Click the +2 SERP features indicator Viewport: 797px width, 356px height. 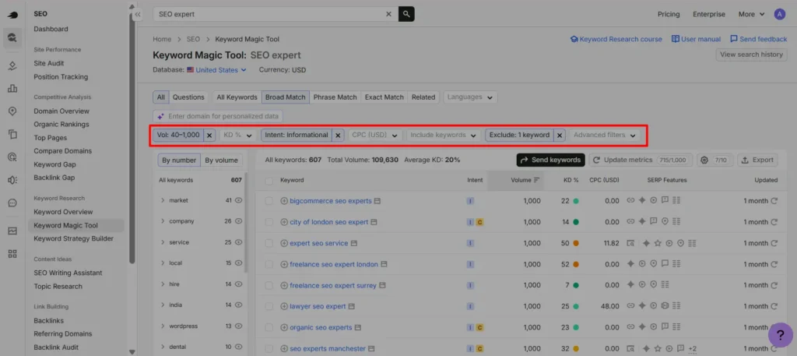coord(692,349)
